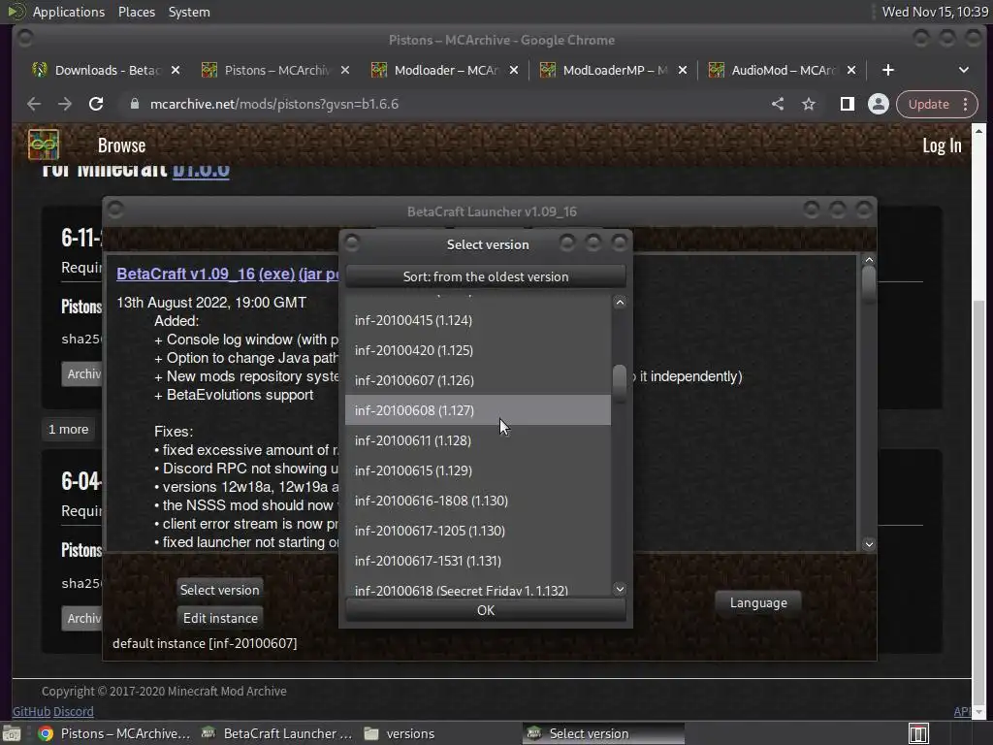Click the clock in the top panel

(x=935, y=12)
